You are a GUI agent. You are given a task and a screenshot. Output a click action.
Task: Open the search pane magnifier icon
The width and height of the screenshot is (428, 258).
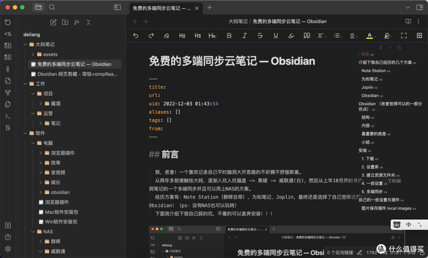(52, 8)
